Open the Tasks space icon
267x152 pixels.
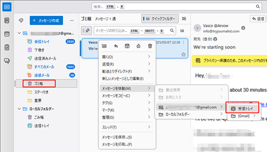[7, 47]
